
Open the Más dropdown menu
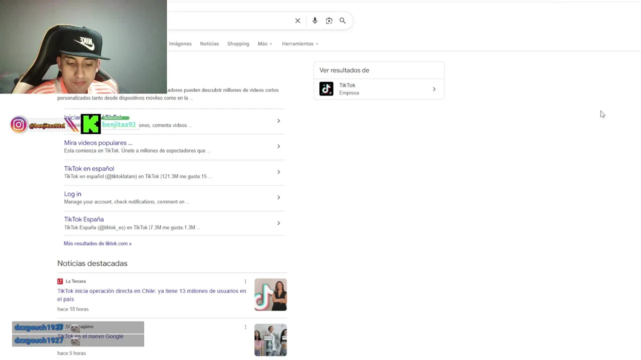point(265,43)
